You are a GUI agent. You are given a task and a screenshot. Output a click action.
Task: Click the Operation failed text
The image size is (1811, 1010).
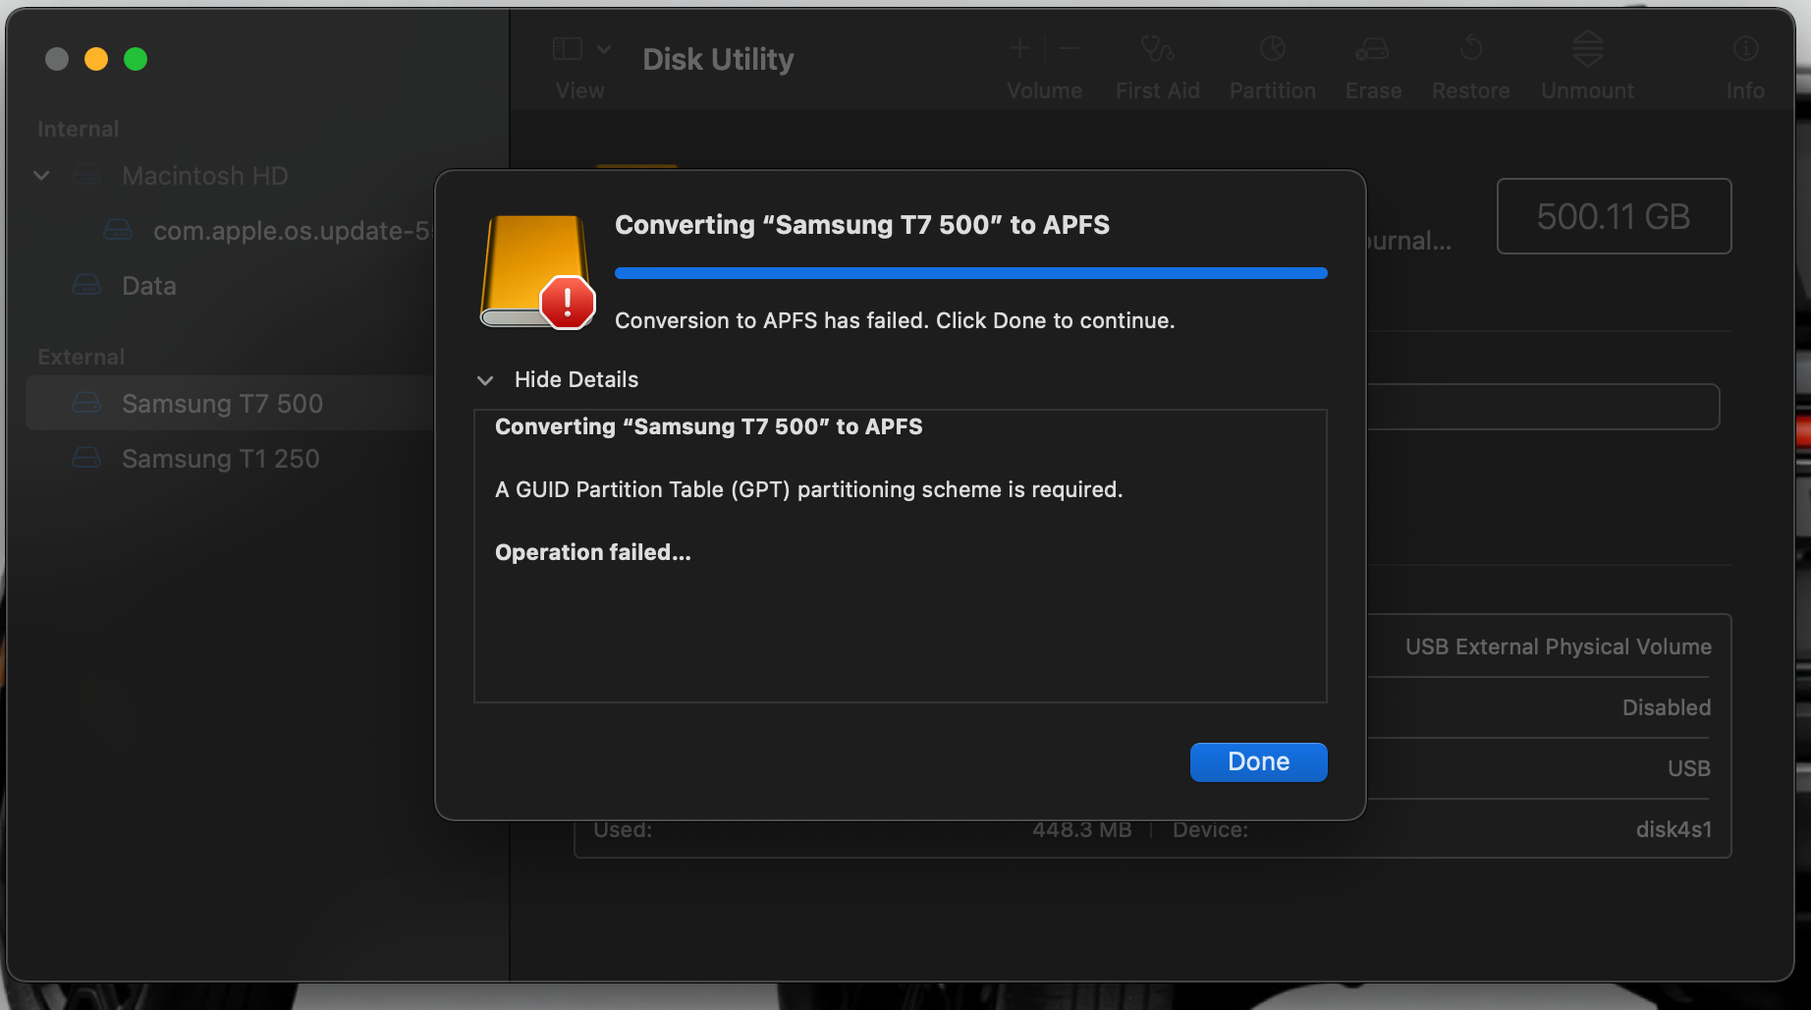593,552
